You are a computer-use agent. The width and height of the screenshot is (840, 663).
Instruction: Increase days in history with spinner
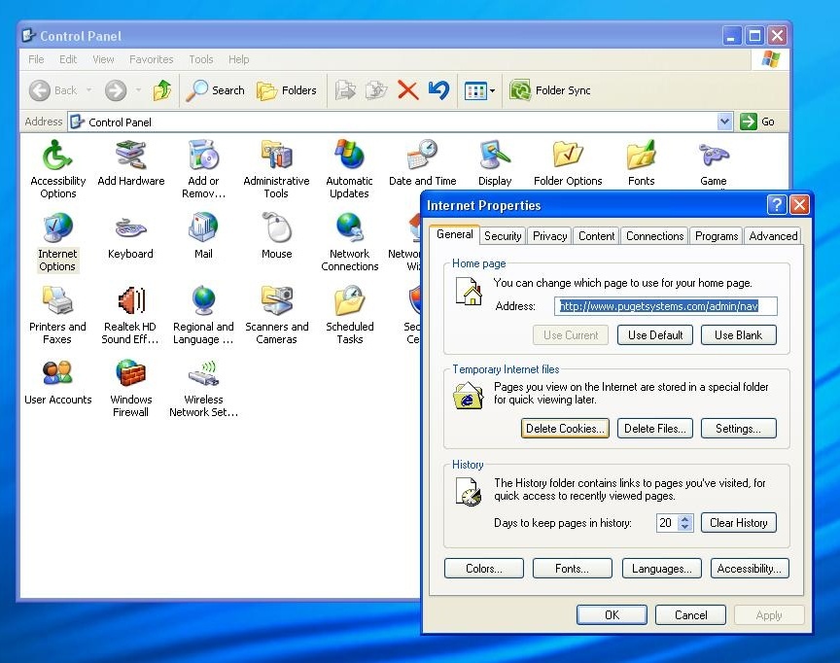[685, 518]
